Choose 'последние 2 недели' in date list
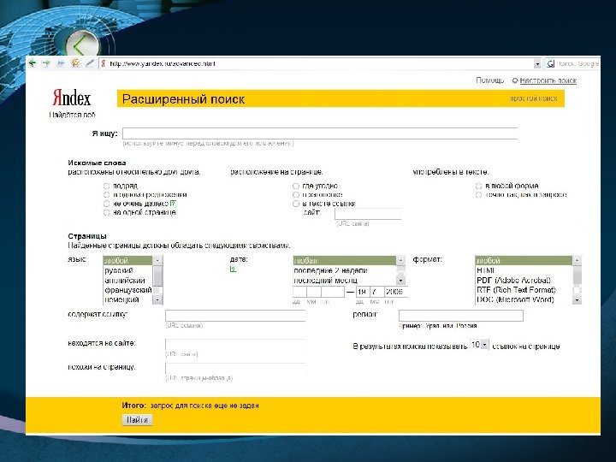 click(345, 270)
